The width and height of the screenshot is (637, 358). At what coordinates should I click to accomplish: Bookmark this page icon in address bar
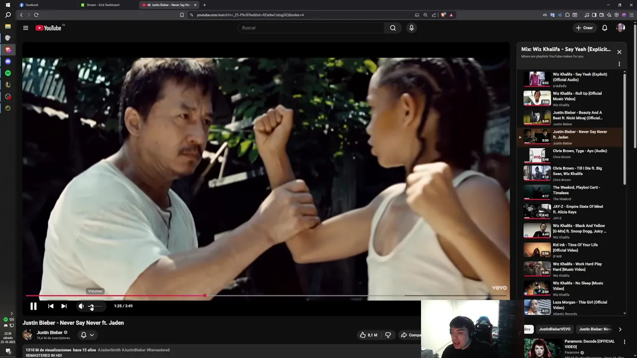(182, 15)
